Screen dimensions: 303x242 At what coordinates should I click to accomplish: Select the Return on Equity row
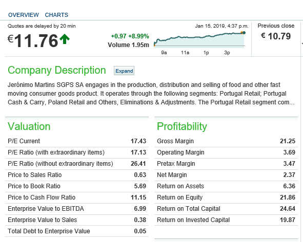coord(226,197)
